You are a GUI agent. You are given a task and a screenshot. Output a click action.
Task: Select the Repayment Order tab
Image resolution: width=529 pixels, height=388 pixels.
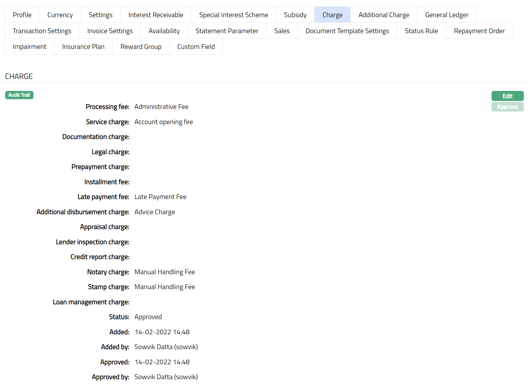[x=479, y=31]
